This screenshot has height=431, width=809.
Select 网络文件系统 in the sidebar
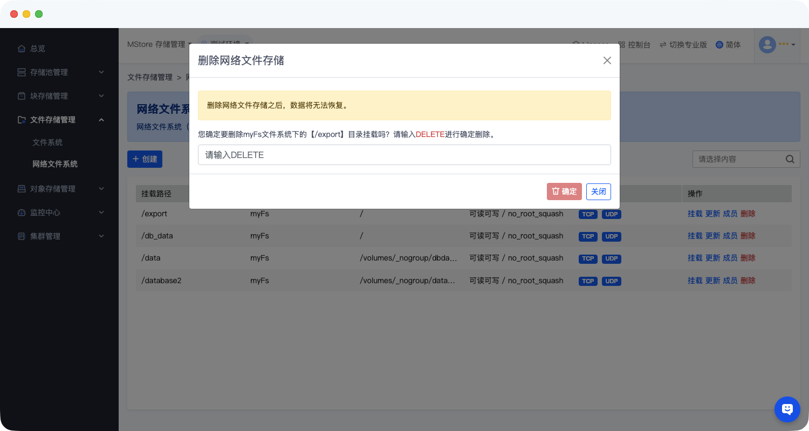point(55,164)
